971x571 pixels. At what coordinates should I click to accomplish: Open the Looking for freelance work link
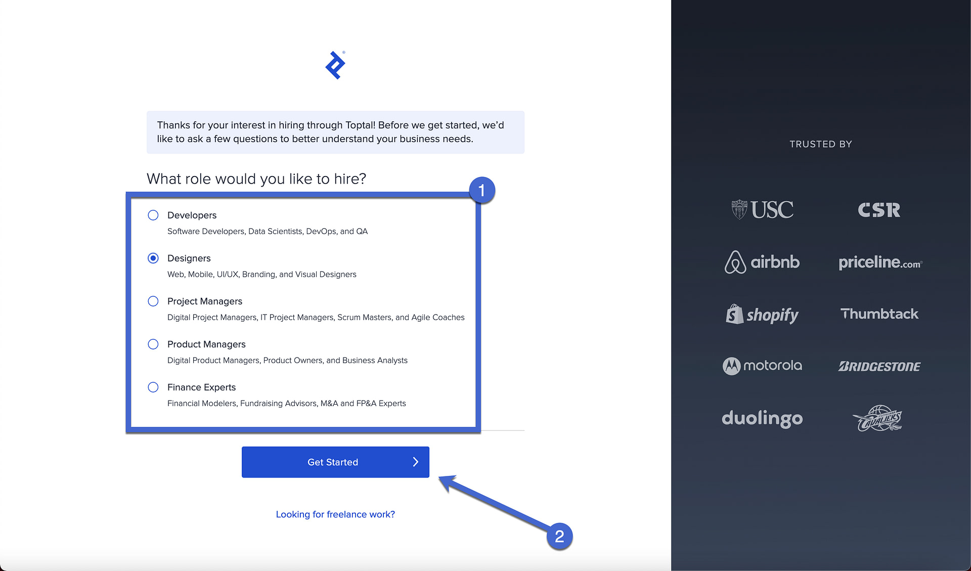pyautogui.click(x=335, y=514)
